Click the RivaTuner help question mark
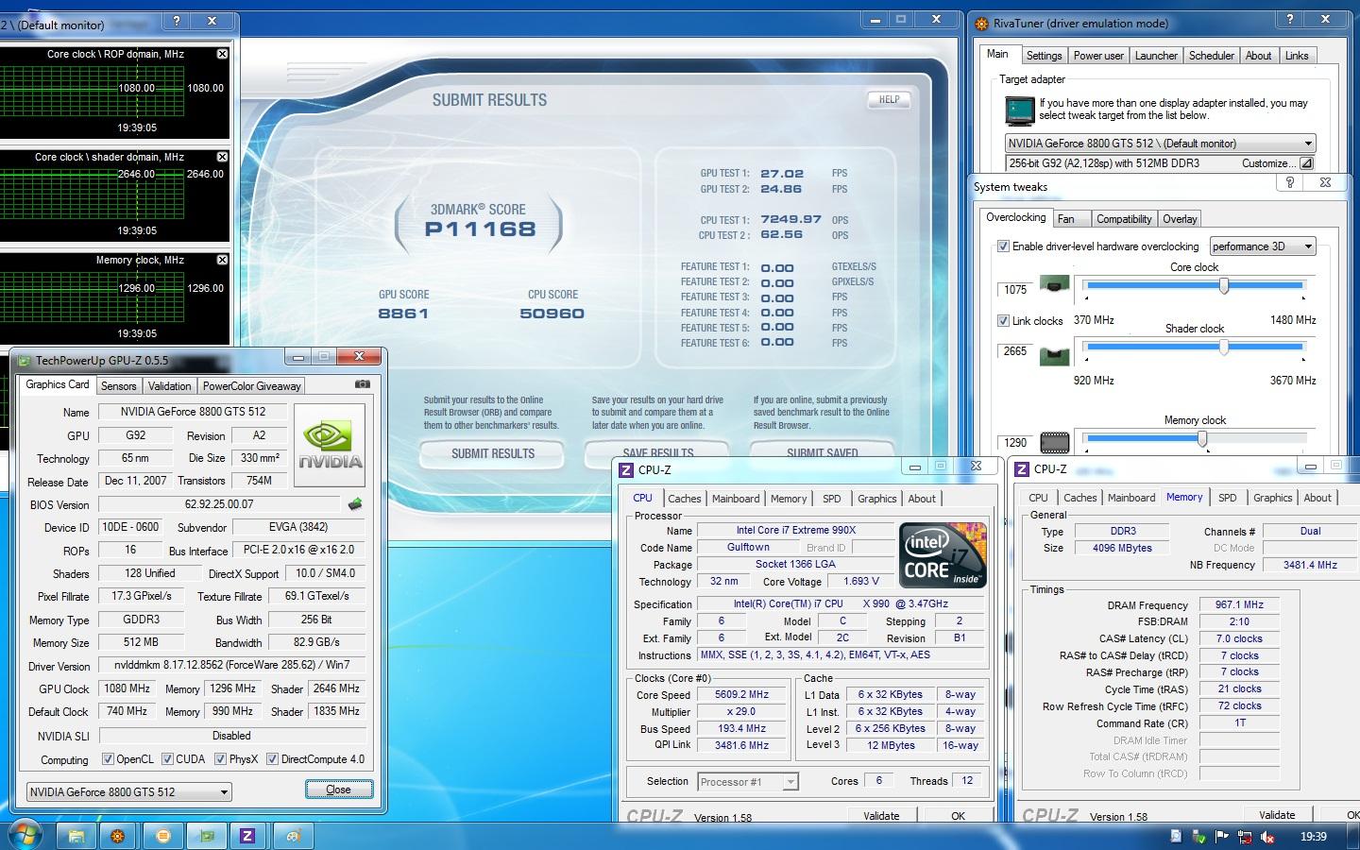This screenshot has width=1360, height=850. [x=1290, y=20]
